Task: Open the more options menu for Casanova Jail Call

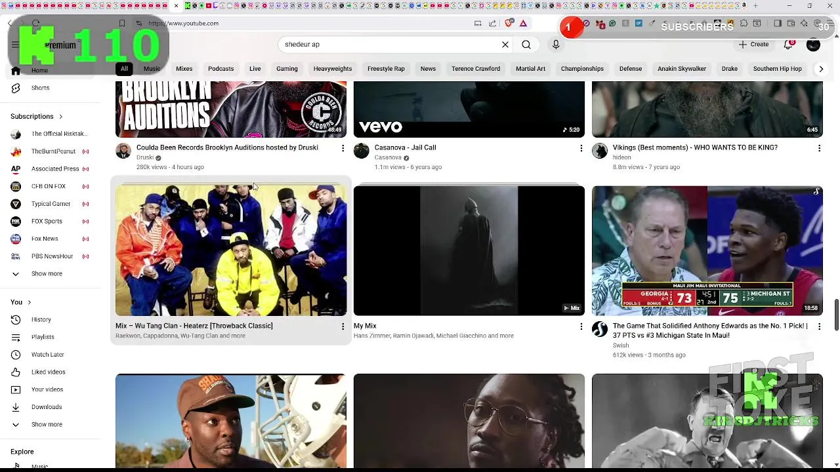Action: 581,148
